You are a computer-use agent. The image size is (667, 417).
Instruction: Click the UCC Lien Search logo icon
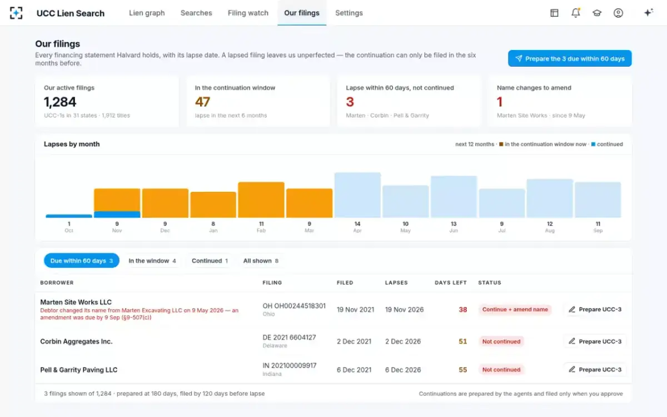click(x=16, y=13)
